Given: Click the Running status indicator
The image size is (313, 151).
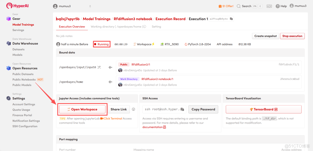Looking at the screenshot, I should click(102, 44).
